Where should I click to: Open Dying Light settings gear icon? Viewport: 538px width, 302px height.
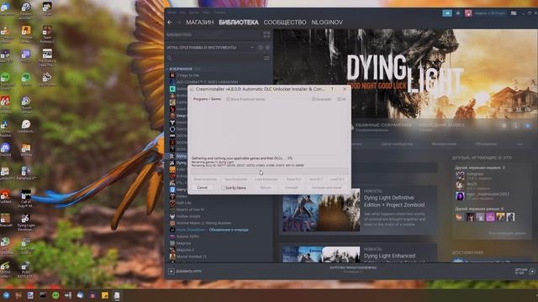click(x=504, y=126)
